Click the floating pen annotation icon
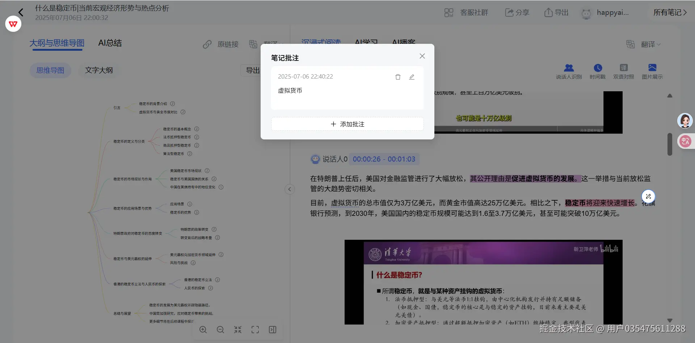This screenshot has width=695, height=343. pyautogui.click(x=648, y=196)
